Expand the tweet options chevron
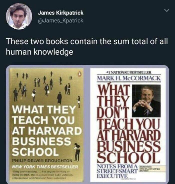The height and width of the screenshot is (184, 175). point(166,11)
